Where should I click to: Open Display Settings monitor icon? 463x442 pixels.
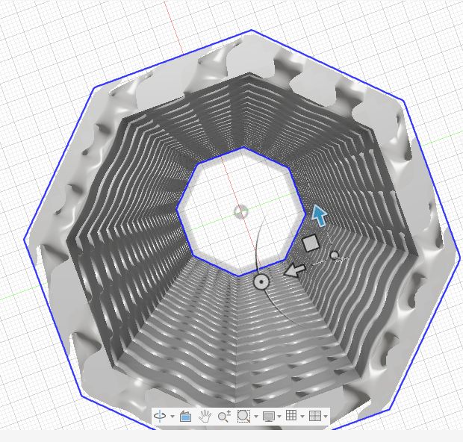[x=269, y=417]
